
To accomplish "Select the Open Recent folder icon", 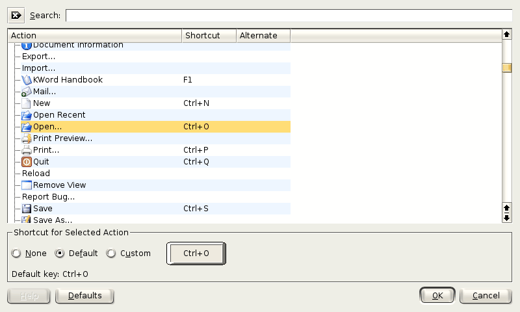I will point(27,115).
